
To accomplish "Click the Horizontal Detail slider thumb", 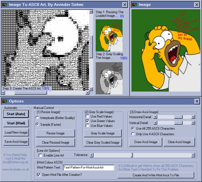I will 178,117.
